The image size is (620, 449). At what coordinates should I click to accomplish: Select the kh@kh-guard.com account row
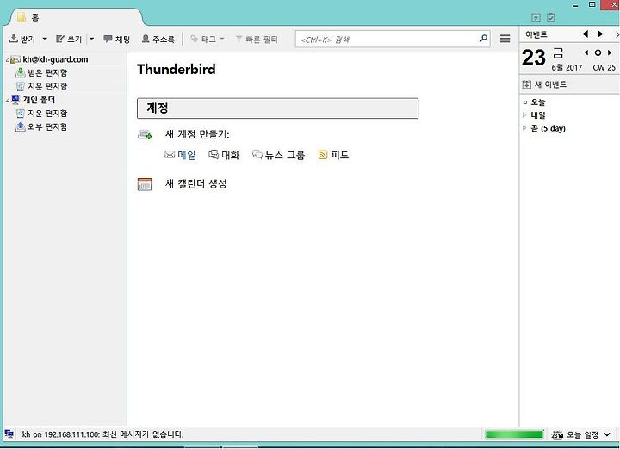tap(65, 59)
